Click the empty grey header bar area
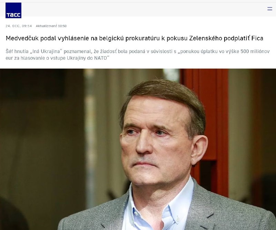The height and width of the screenshot is (230, 276). pyautogui.click(x=141, y=9)
